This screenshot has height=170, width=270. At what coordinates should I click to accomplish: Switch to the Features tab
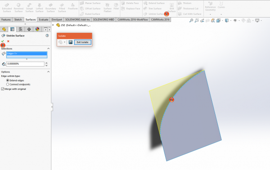6,20
